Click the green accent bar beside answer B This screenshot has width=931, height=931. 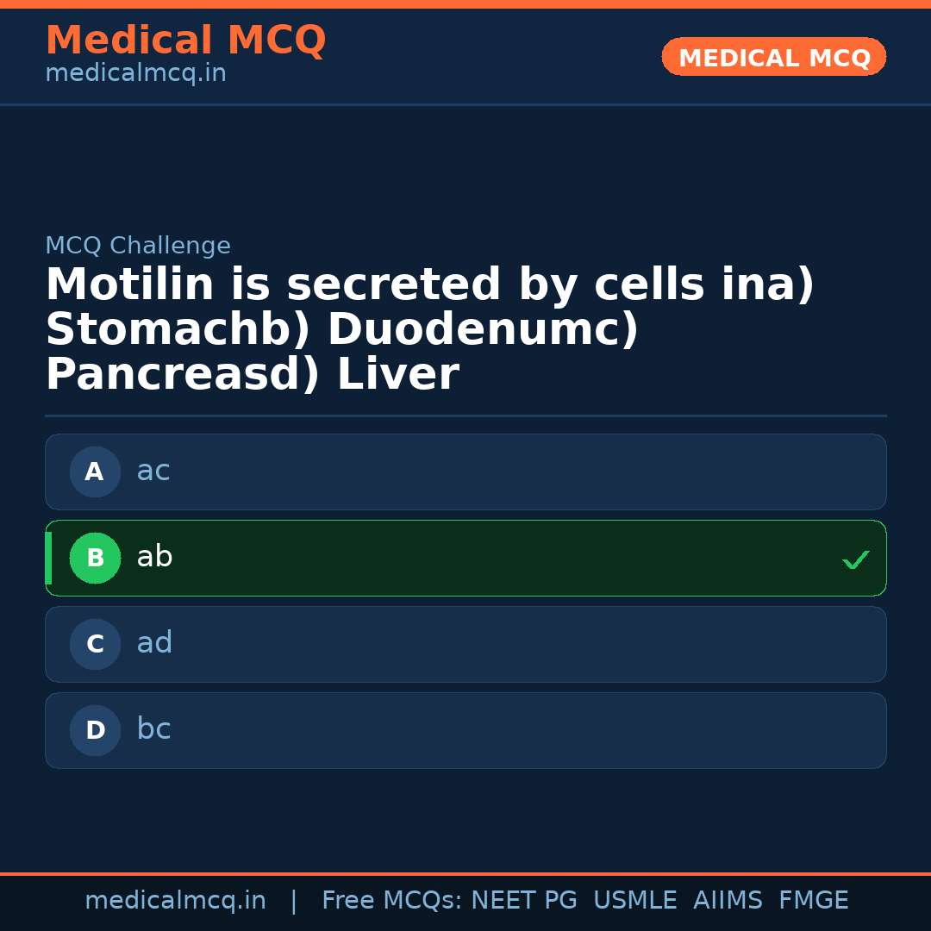click(x=48, y=558)
